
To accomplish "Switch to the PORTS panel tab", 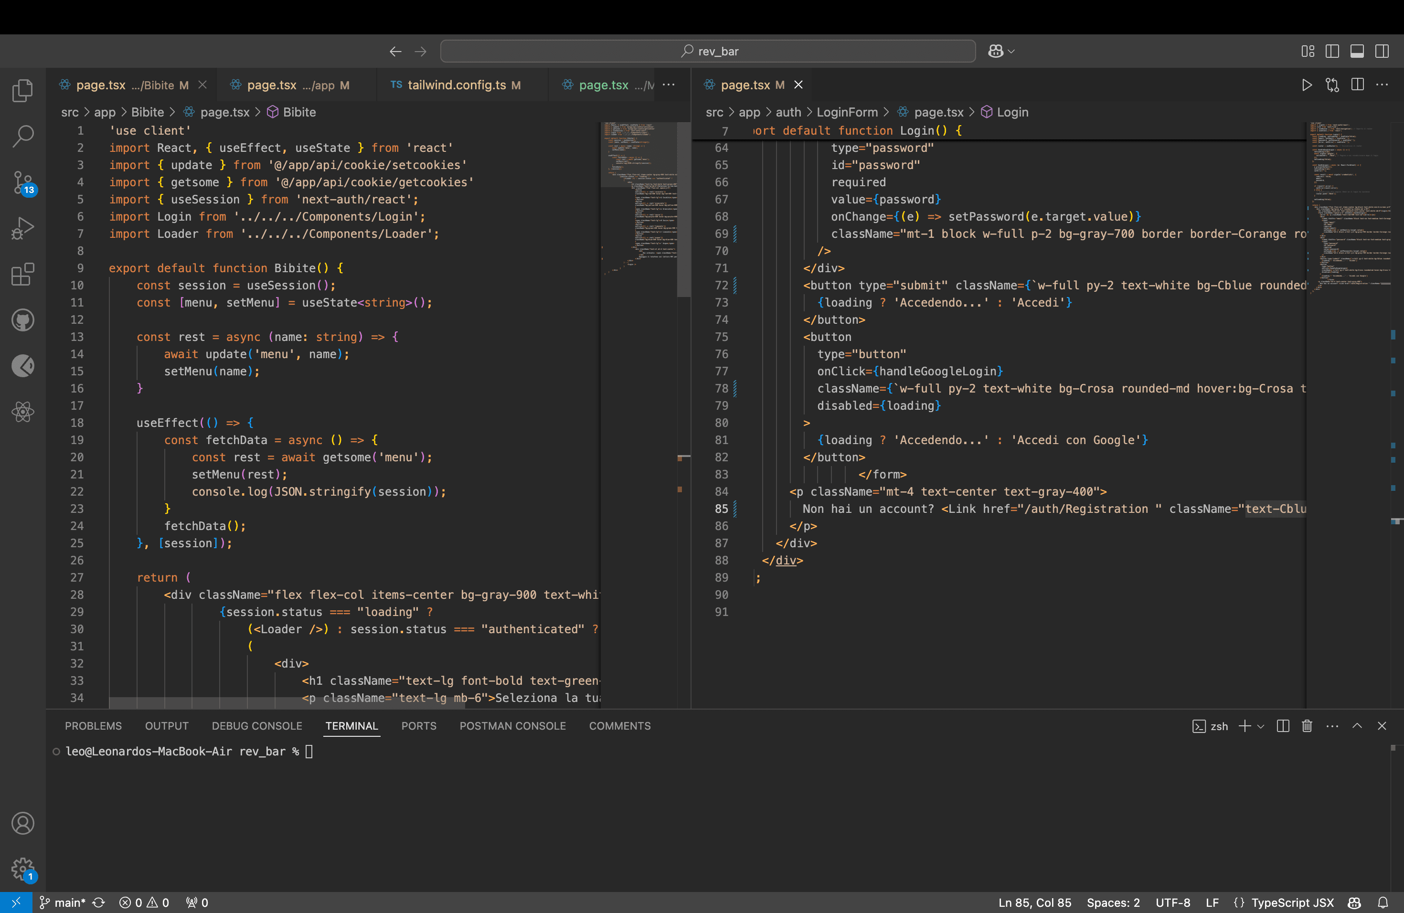I will coord(419,726).
